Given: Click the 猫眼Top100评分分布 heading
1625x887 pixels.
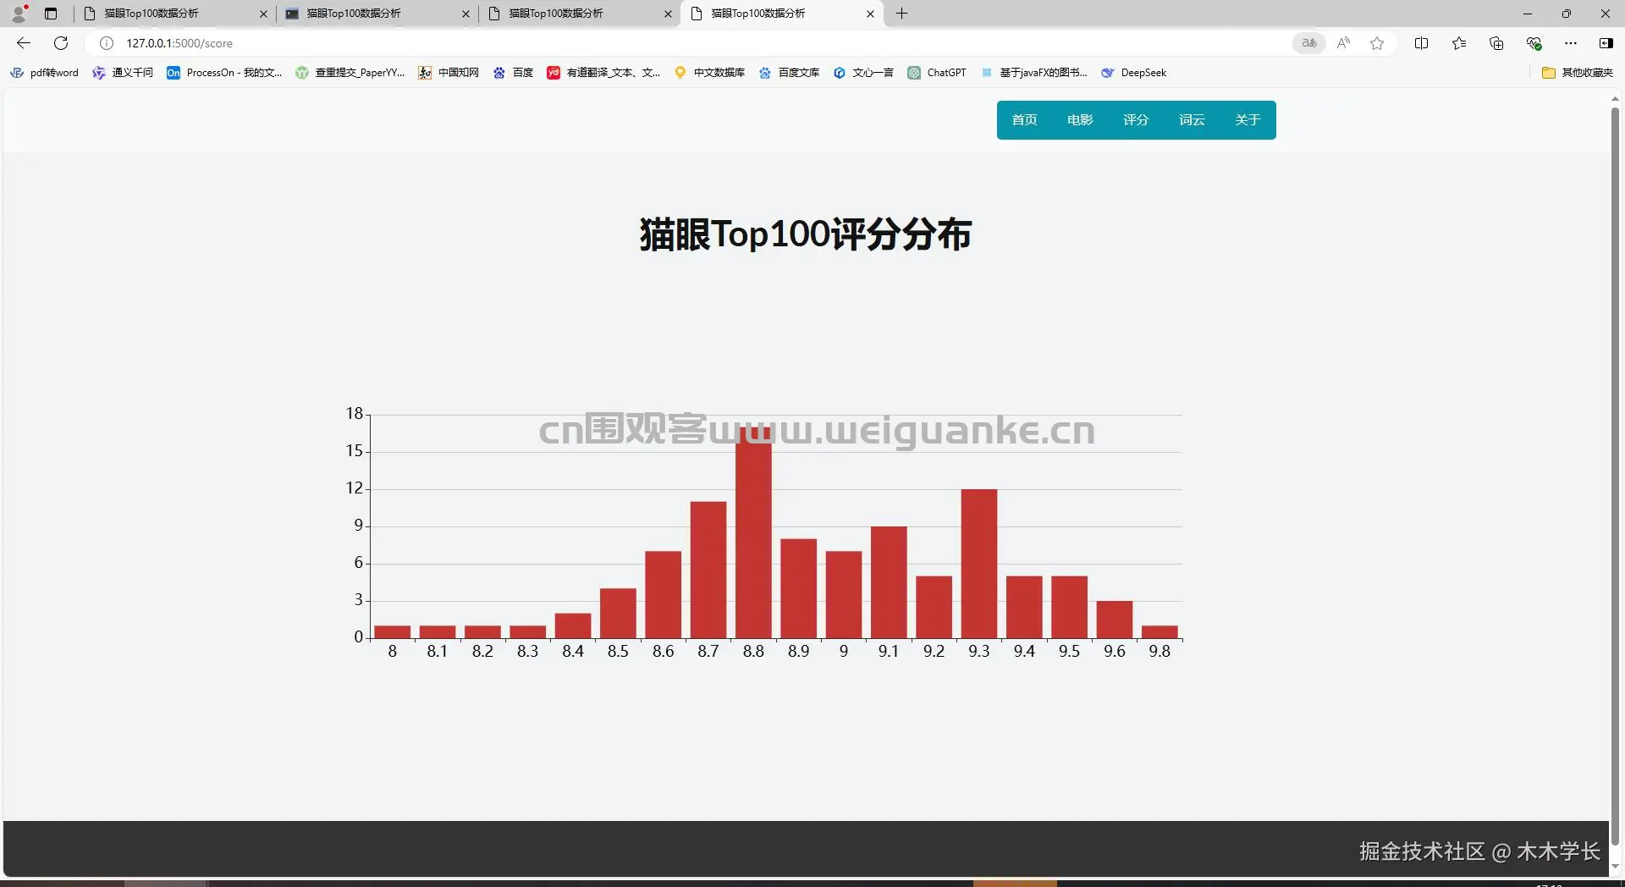Looking at the screenshot, I should [805, 234].
